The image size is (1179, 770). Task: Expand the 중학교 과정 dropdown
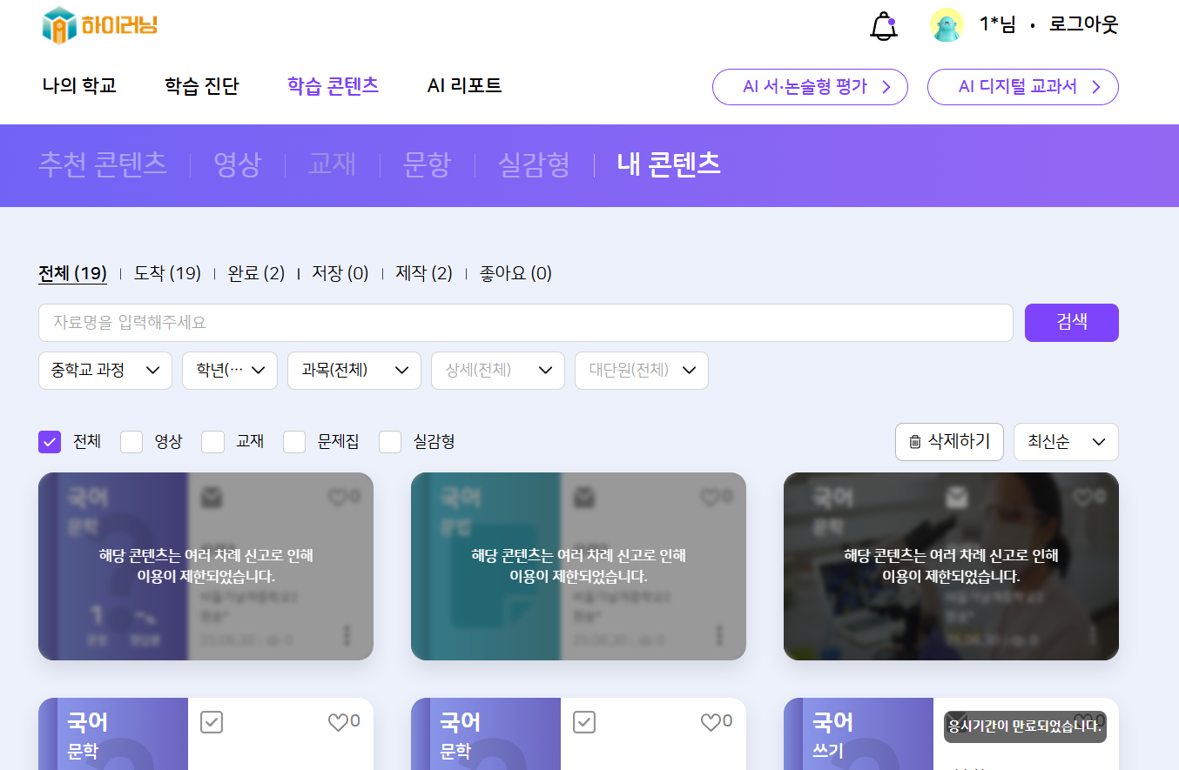[x=104, y=371]
